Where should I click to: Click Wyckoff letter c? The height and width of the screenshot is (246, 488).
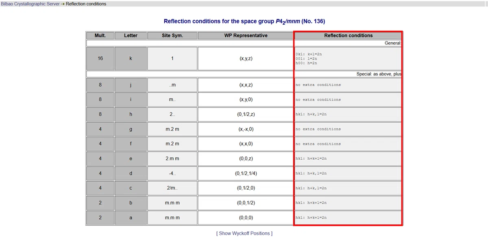tap(131, 188)
